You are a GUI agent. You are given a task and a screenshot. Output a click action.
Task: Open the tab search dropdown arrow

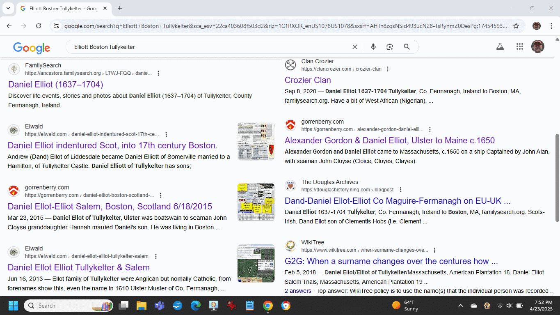(x=8, y=8)
